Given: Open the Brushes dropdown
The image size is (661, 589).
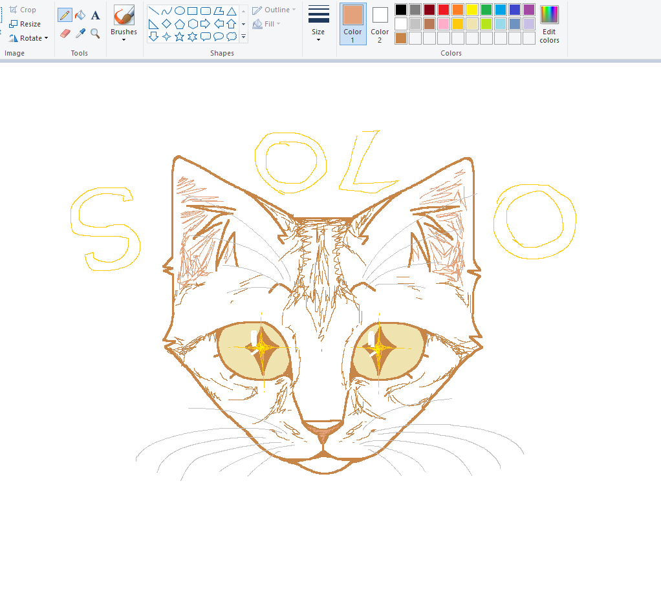Looking at the screenshot, I should pos(124,23).
